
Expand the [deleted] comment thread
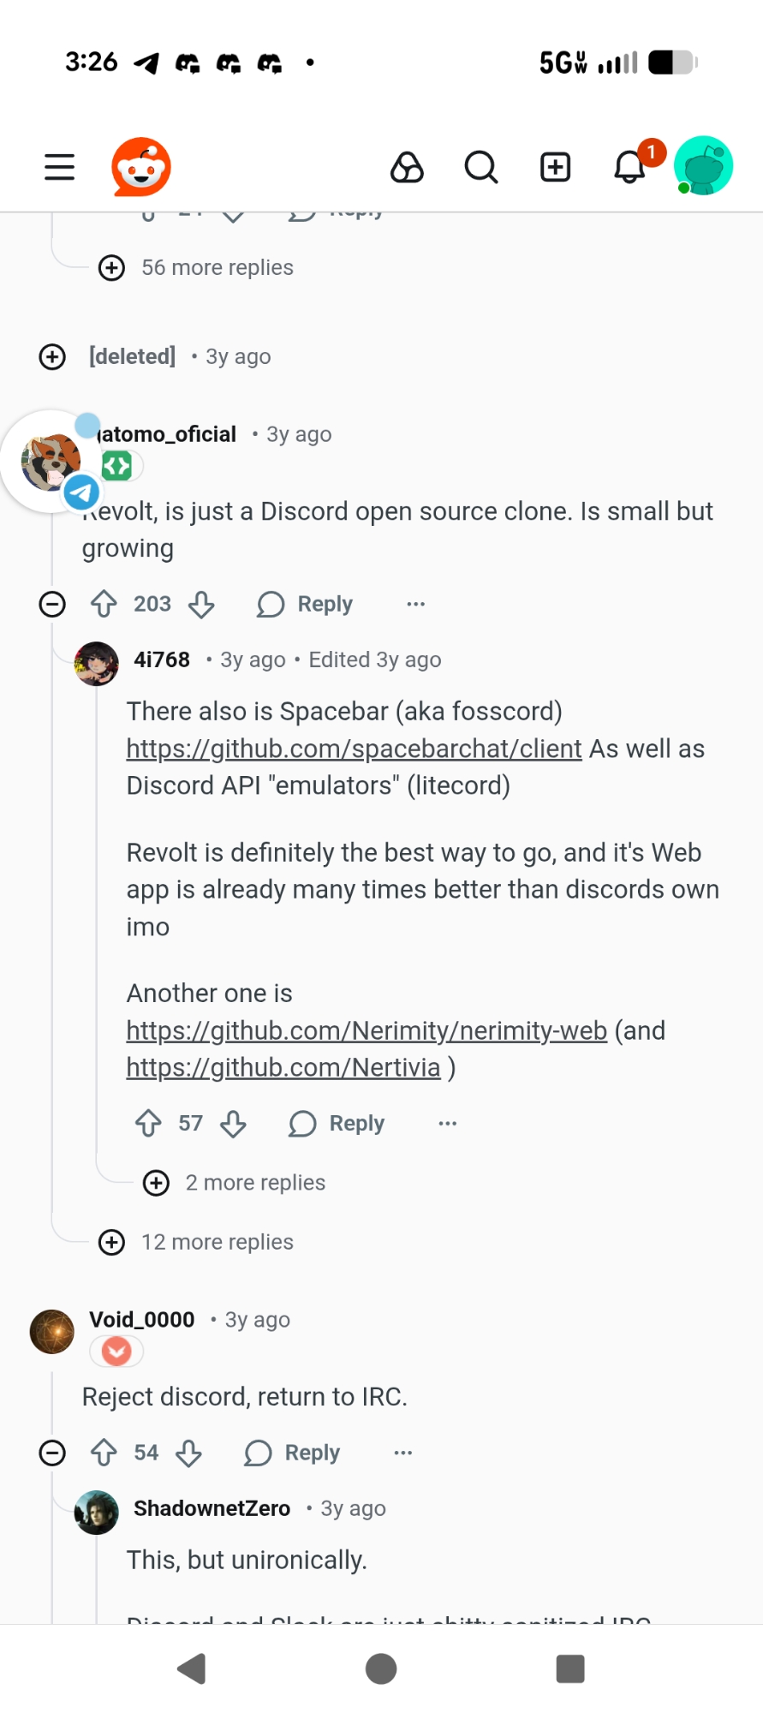tap(52, 356)
